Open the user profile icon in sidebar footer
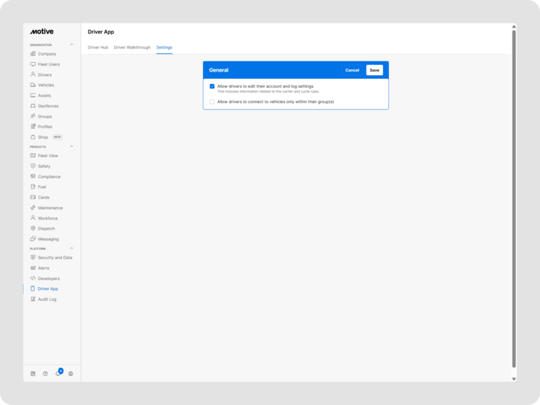Image resolution: width=540 pixels, height=405 pixels. tap(71, 373)
